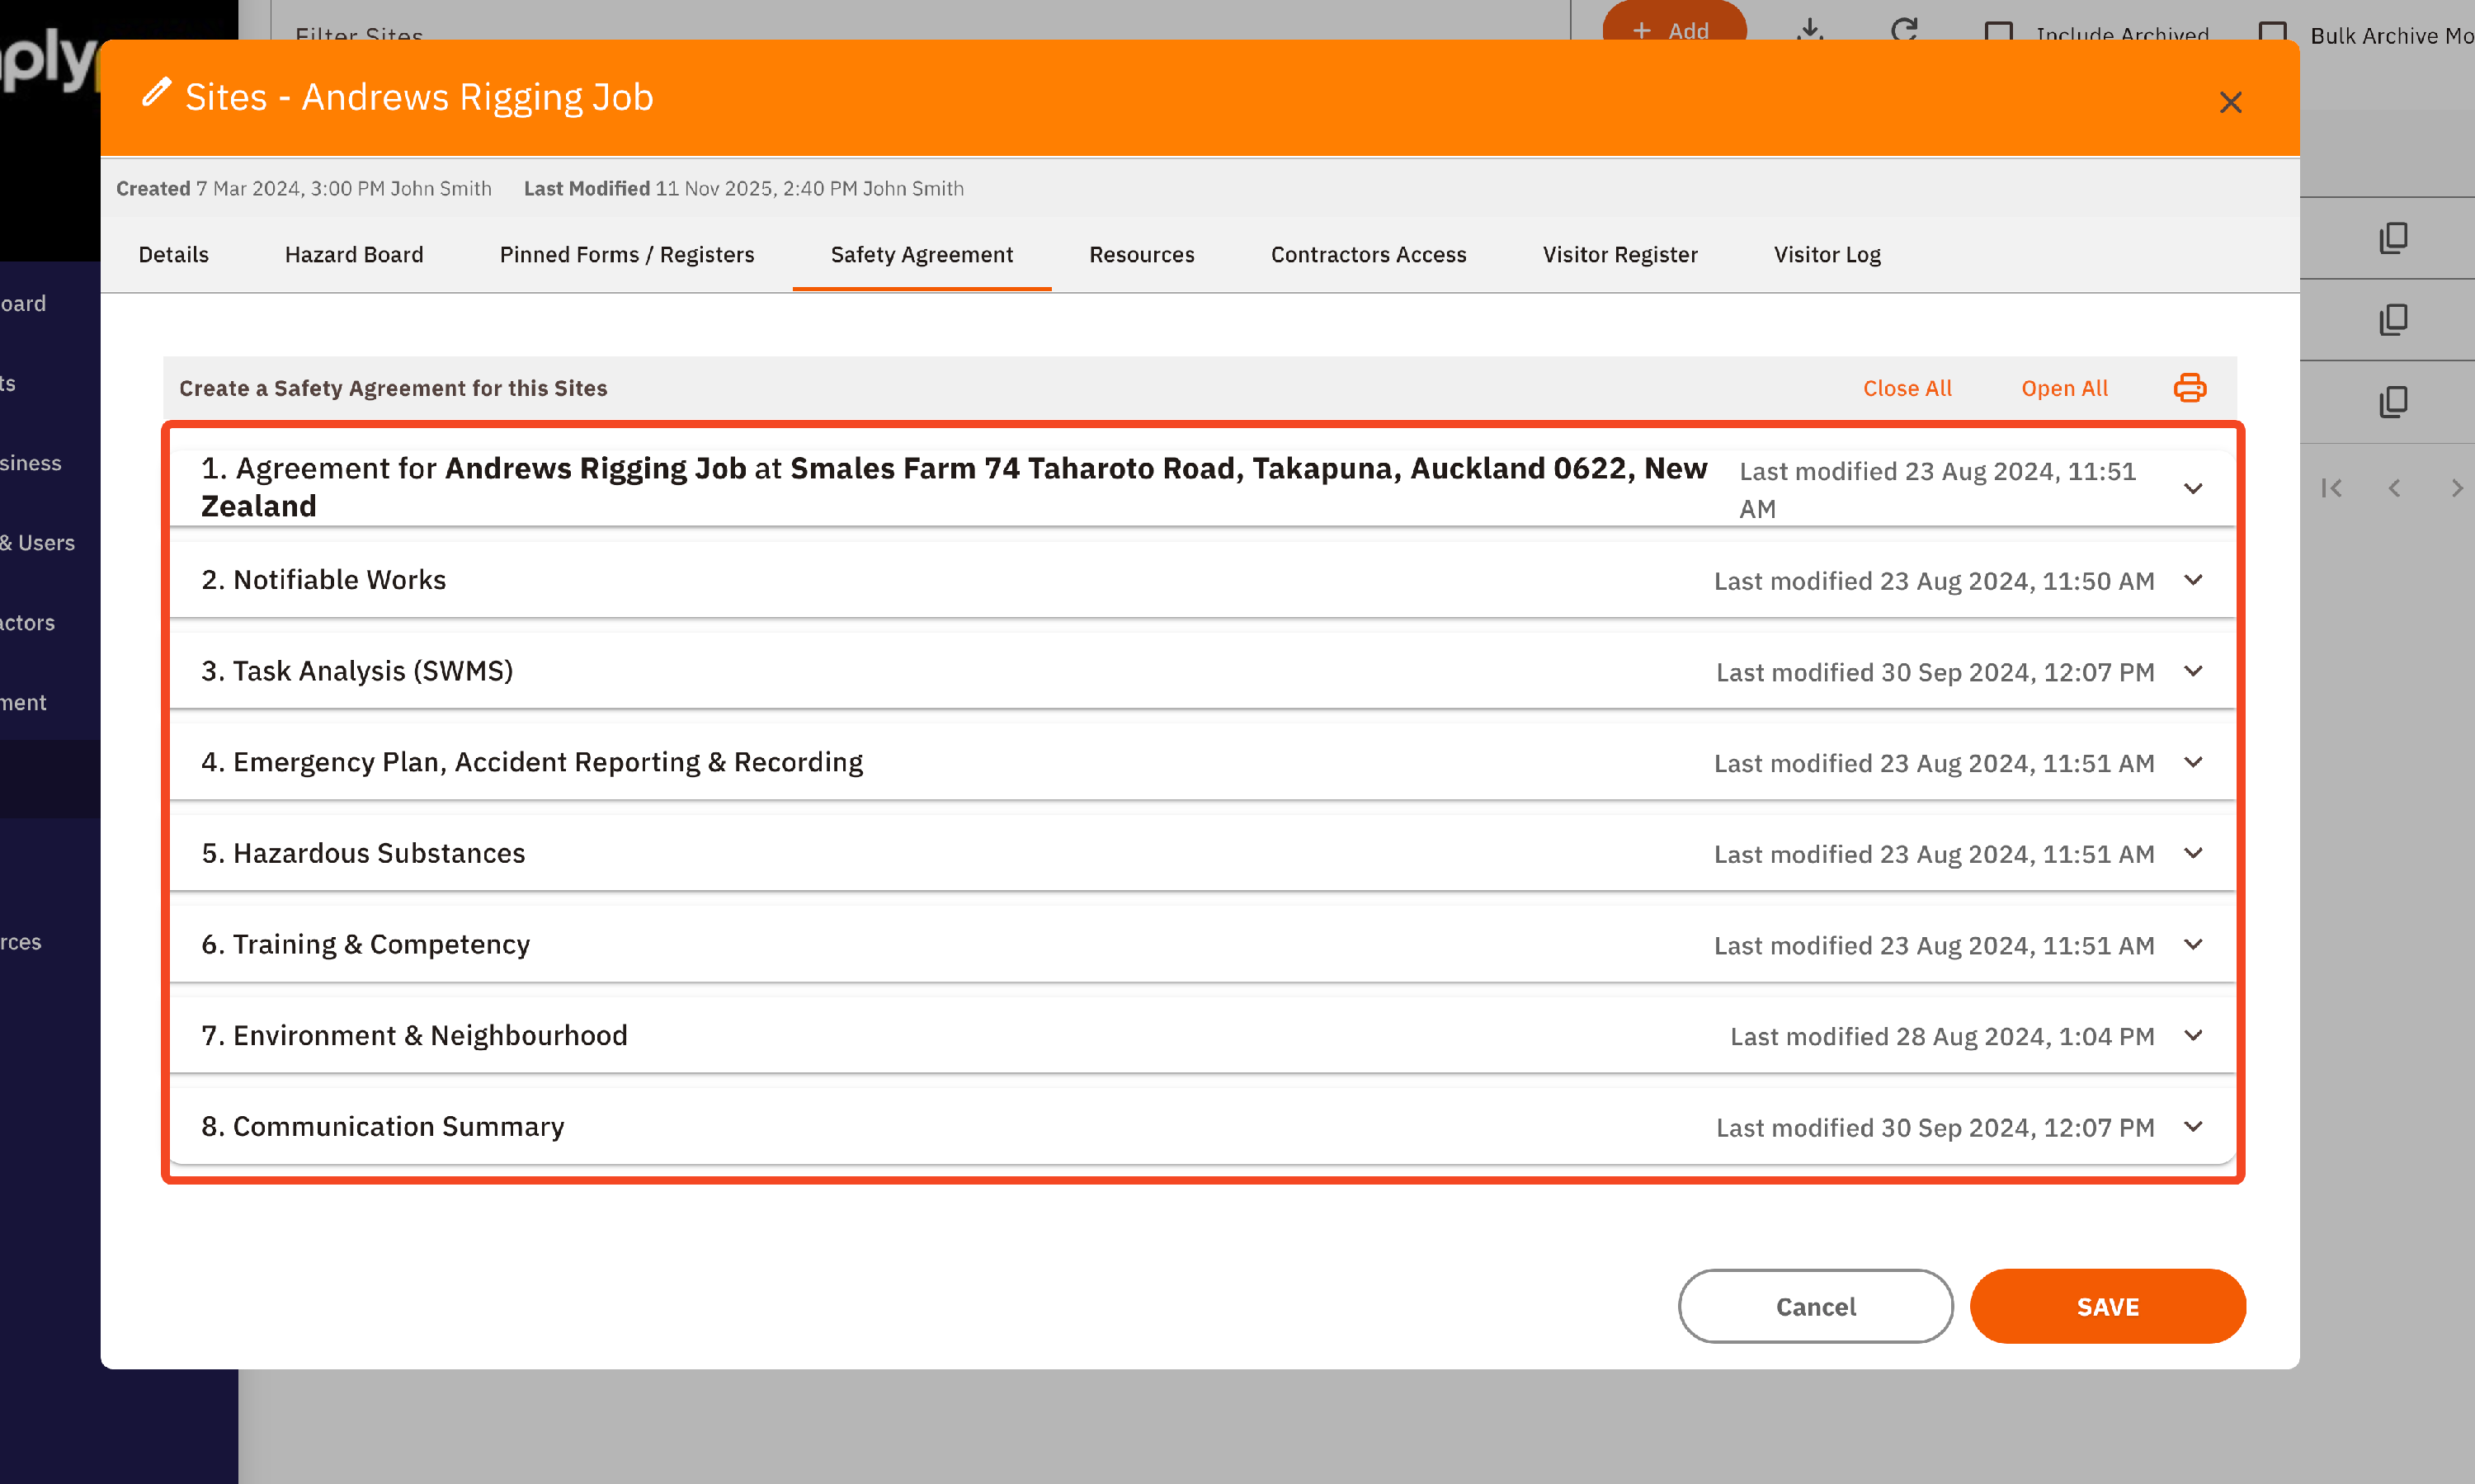Screen dimensions: 2475x1484
Task: Toggle the Include Archived checkbox
Action: tap(1998, 33)
